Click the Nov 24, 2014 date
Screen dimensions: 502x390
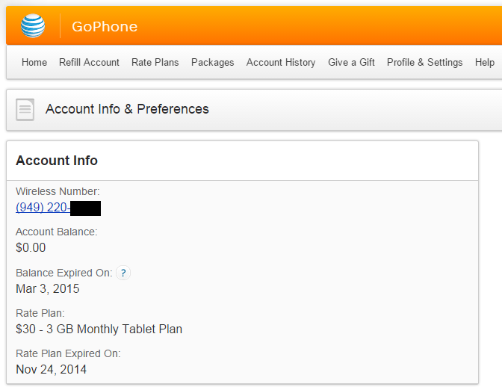tap(52, 369)
